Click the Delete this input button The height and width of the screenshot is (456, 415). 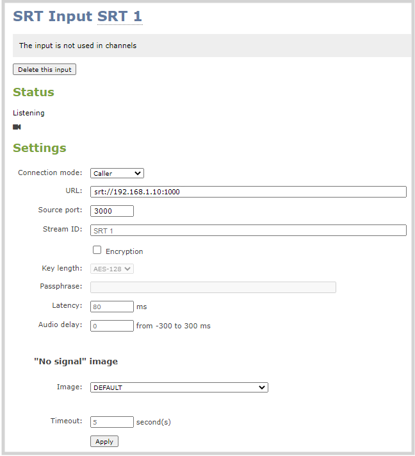[44, 69]
